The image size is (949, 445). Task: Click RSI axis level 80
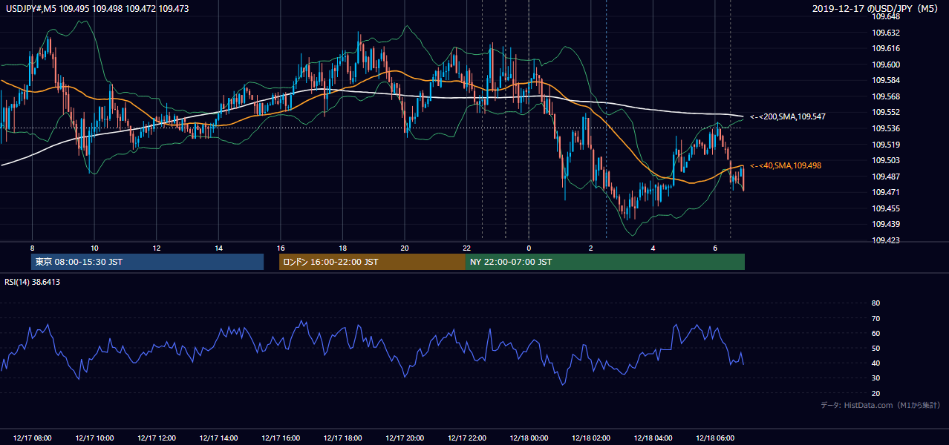pyautogui.click(x=875, y=303)
